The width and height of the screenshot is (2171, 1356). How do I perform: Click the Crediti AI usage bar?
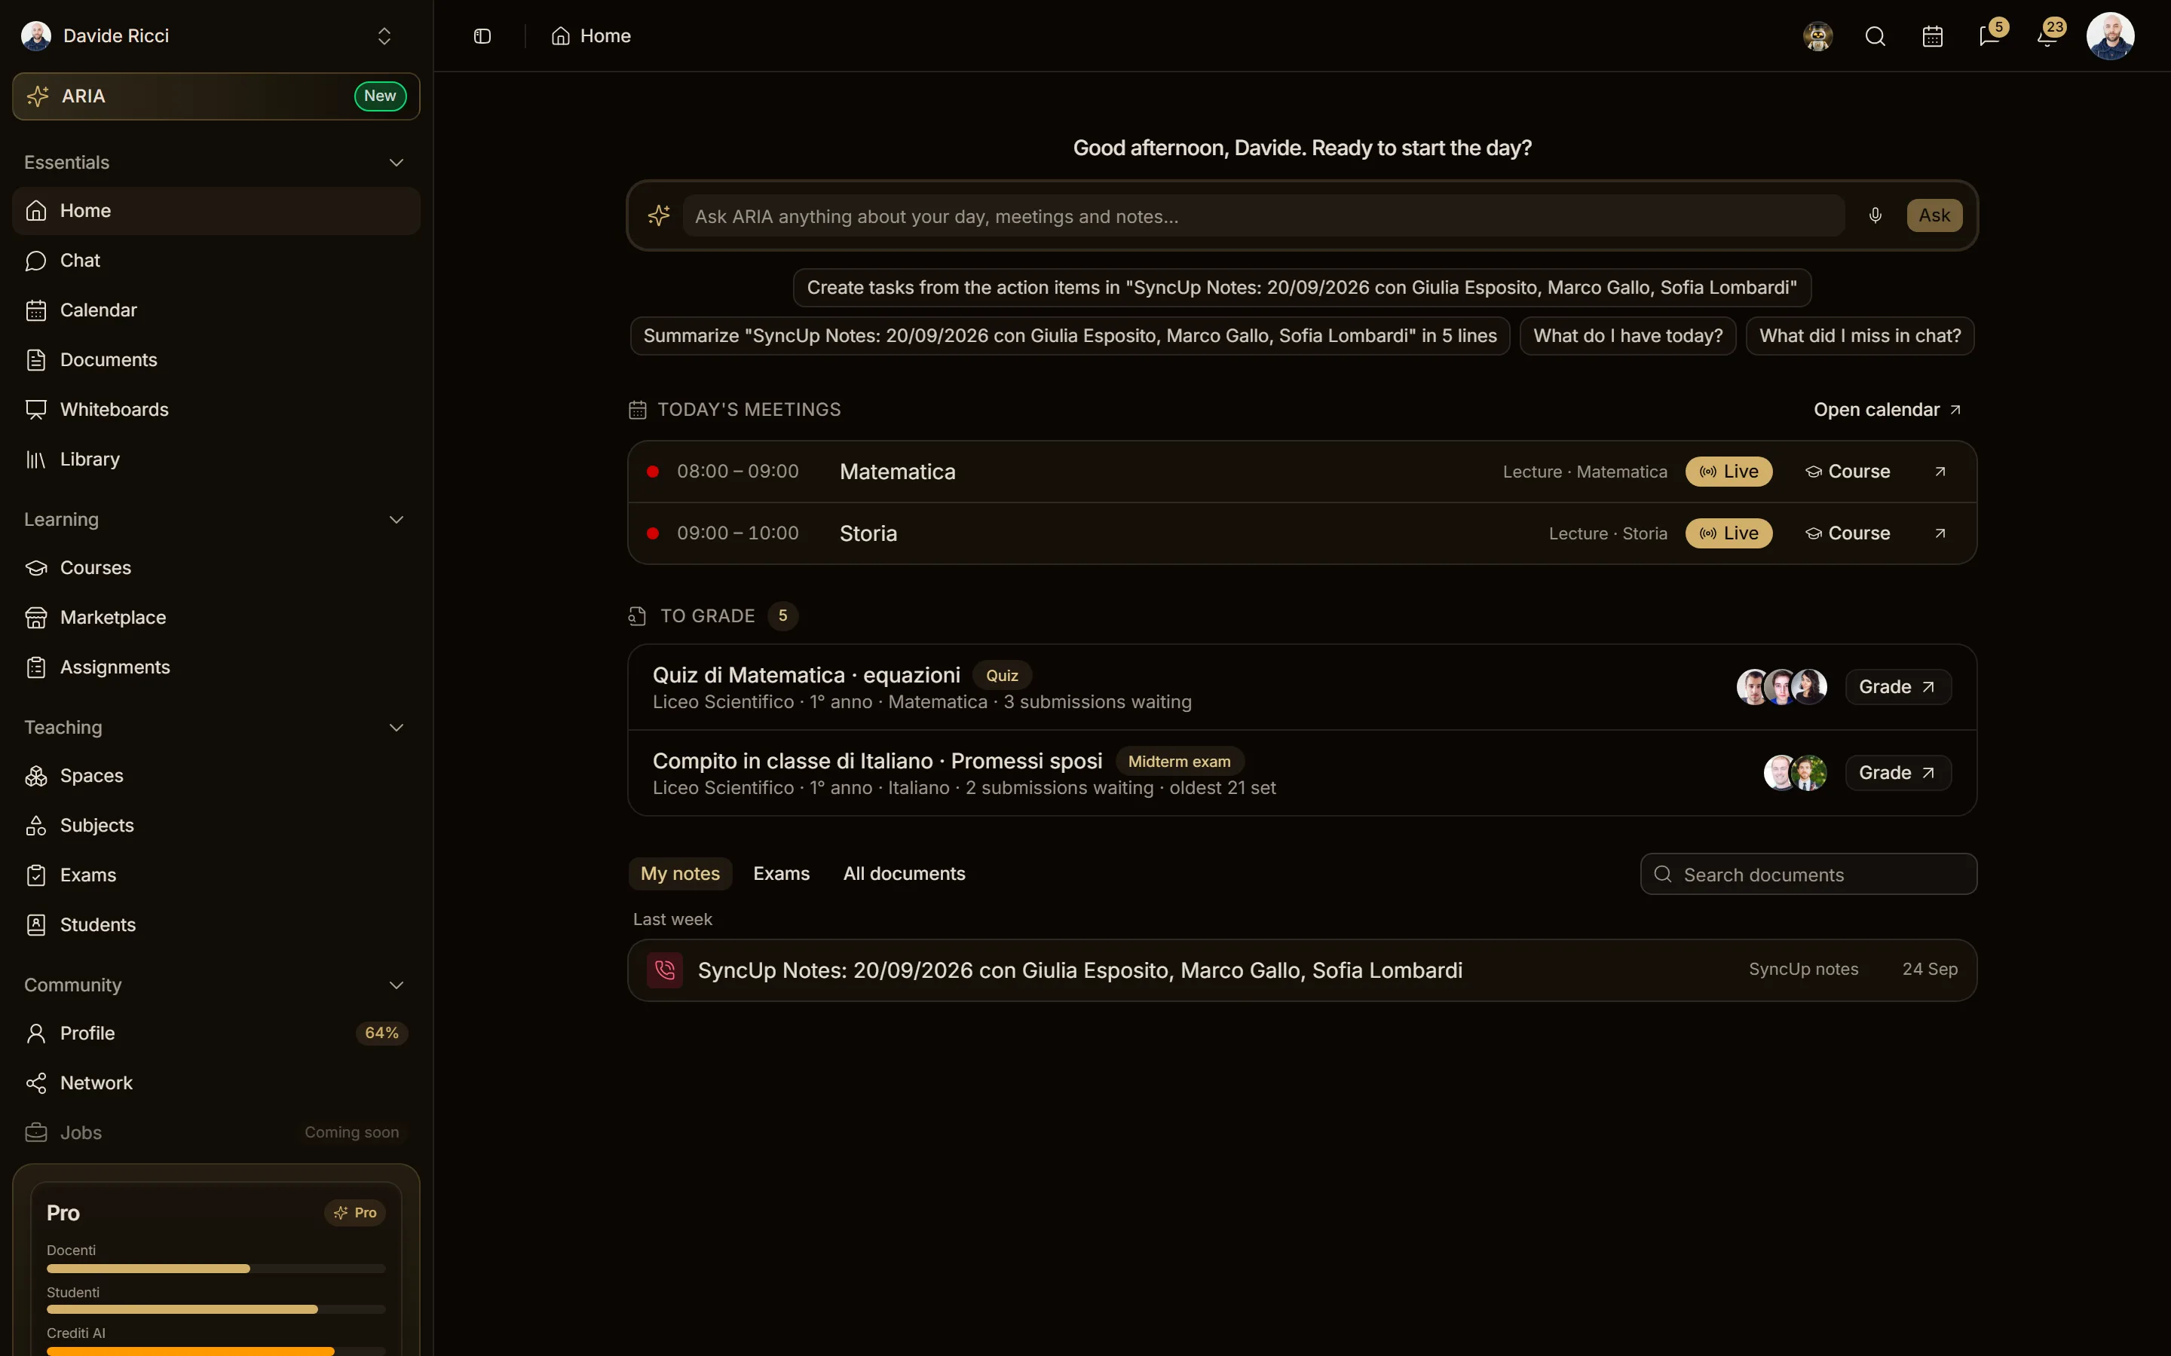[x=216, y=1351]
